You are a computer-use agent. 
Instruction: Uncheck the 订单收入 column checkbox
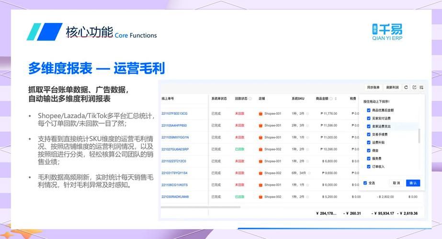click(x=368, y=166)
